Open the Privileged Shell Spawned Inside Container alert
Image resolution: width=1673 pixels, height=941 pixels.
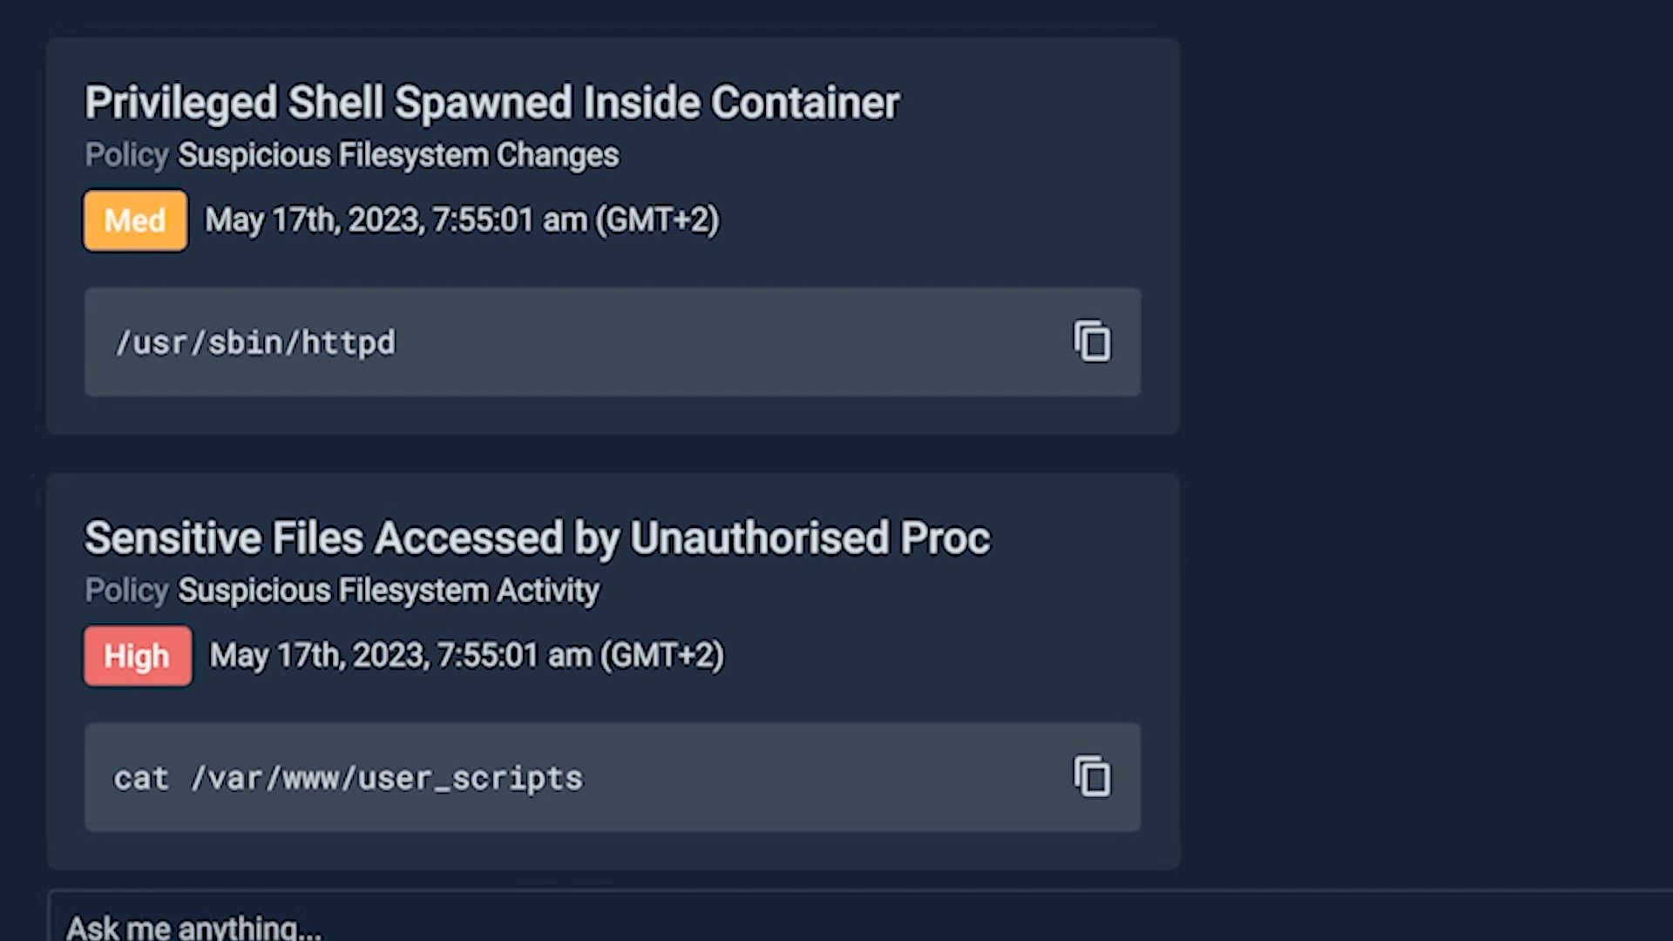tap(491, 103)
